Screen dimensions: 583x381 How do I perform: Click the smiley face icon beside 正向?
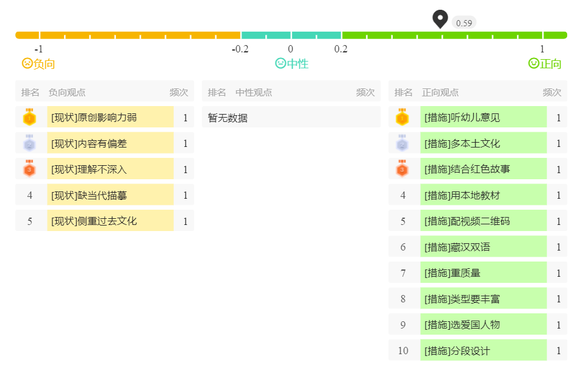coord(534,63)
